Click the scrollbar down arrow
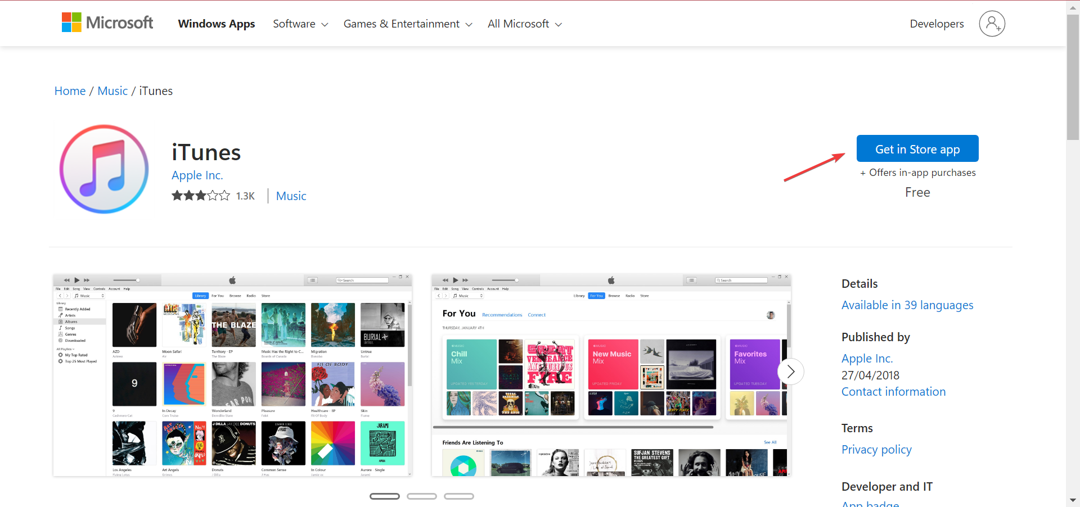The image size is (1080, 507). click(1073, 500)
